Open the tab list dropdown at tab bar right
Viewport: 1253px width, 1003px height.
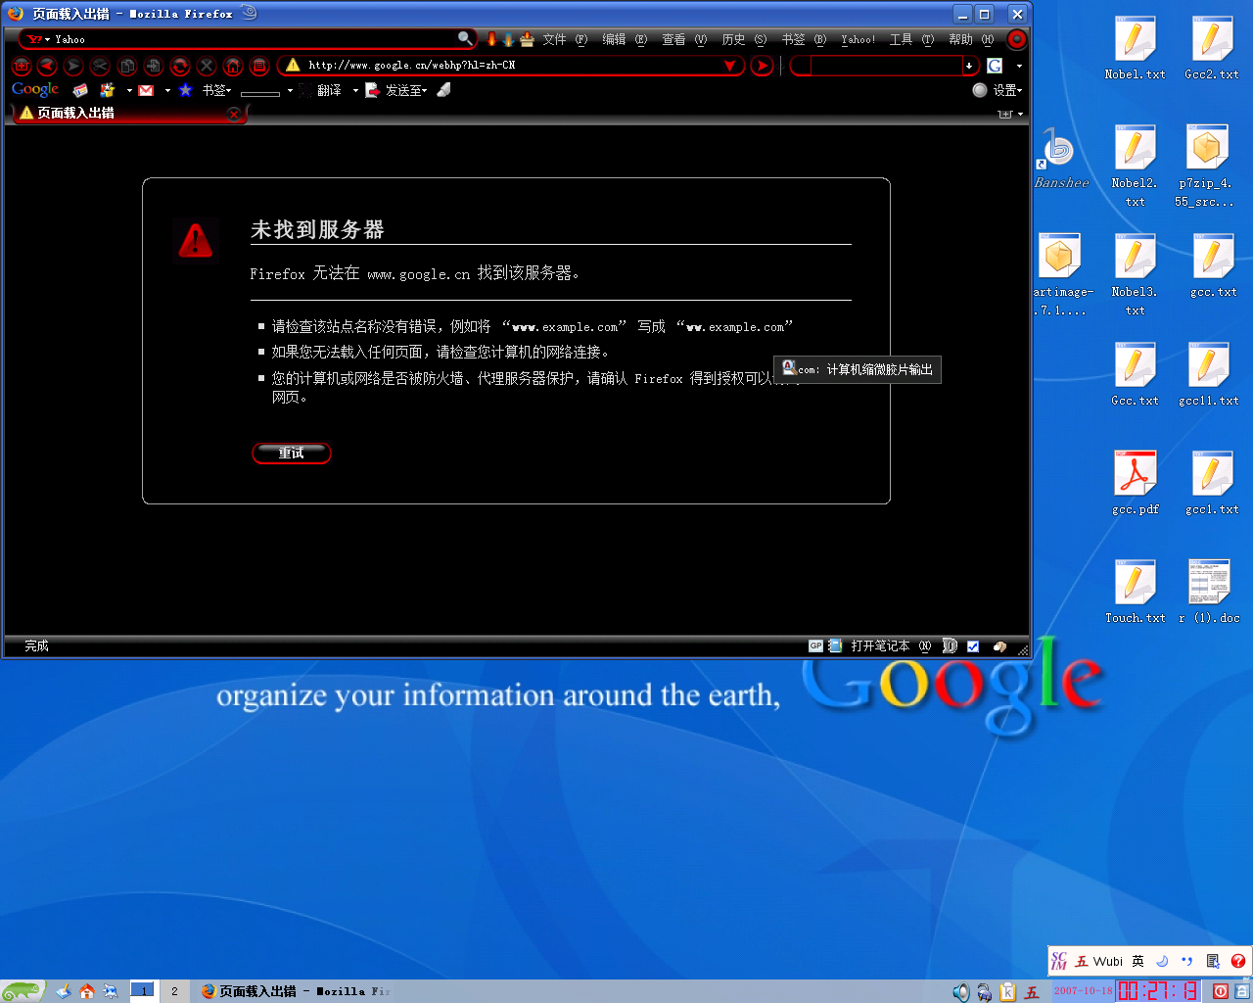[1020, 115]
